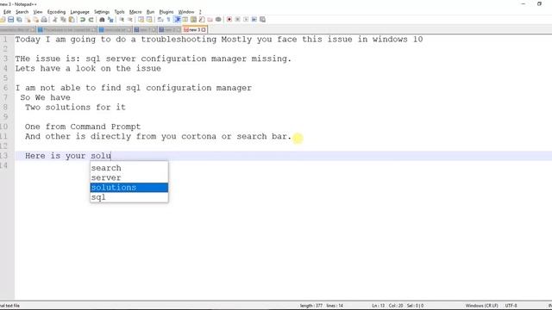
Task: Restore down the Notepad++ window
Action: click(x=539, y=3)
